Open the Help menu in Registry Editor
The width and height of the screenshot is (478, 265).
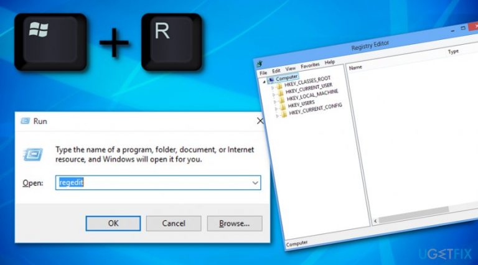329,62
